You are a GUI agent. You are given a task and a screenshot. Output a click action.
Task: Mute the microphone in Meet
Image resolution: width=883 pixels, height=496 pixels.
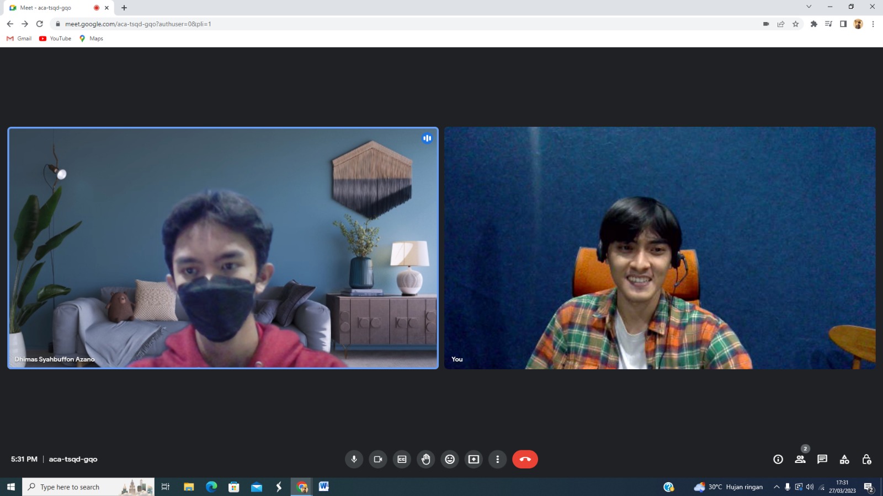click(354, 459)
